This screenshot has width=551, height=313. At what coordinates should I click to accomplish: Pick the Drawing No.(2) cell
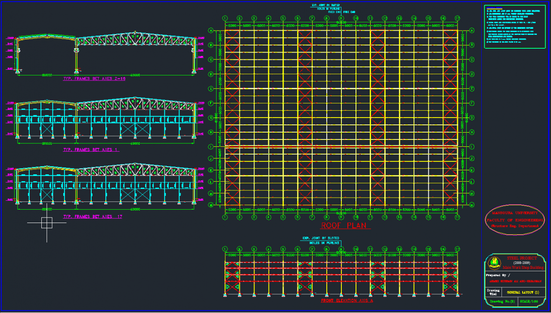(x=502, y=301)
